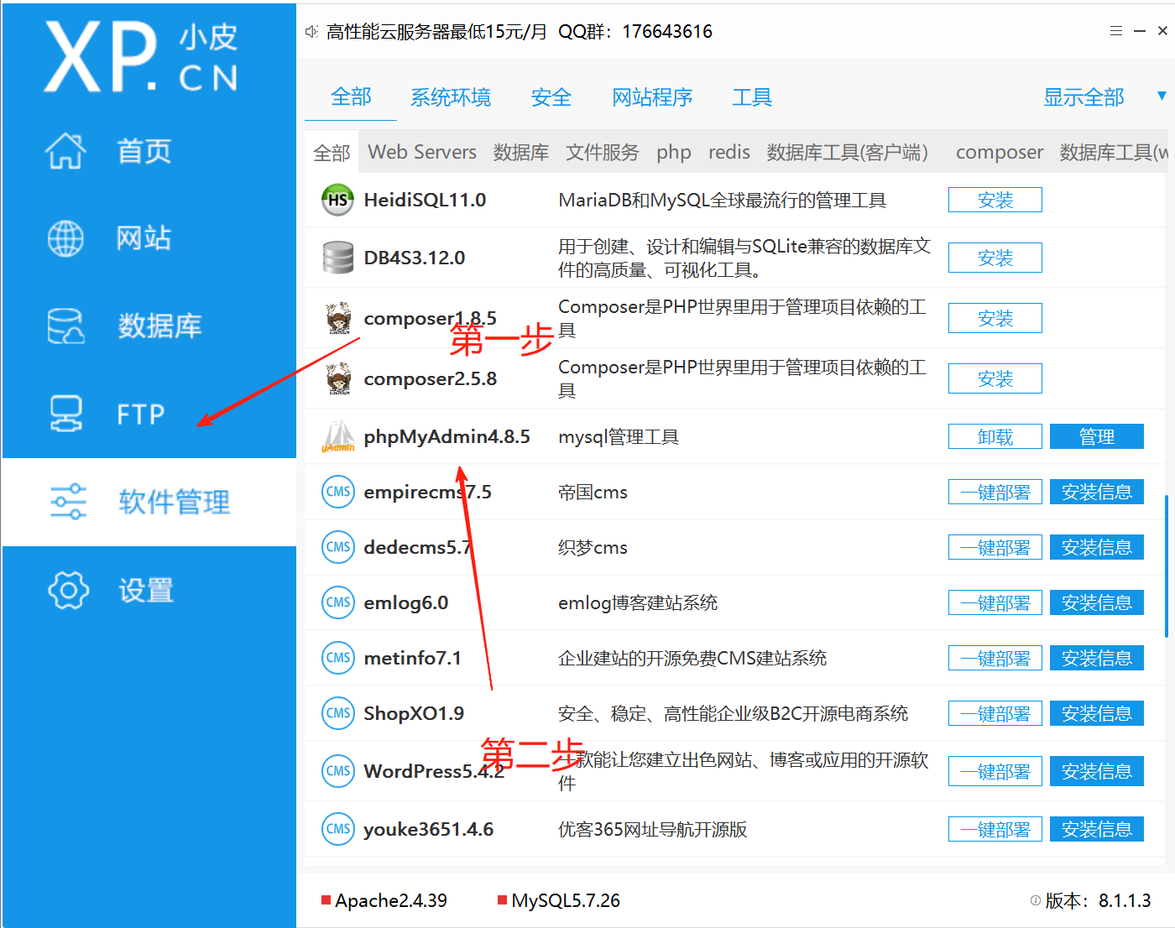Screen dimensions: 1175x928
Task: Select the 数据库 sub-tab
Action: coord(521,152)
